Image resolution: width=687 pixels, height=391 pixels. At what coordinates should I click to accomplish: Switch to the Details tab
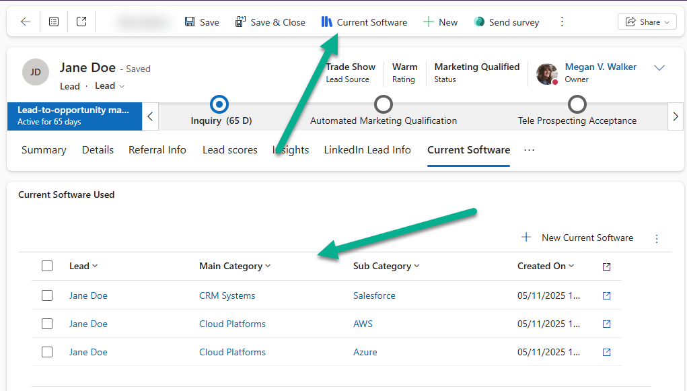[98, 150]
